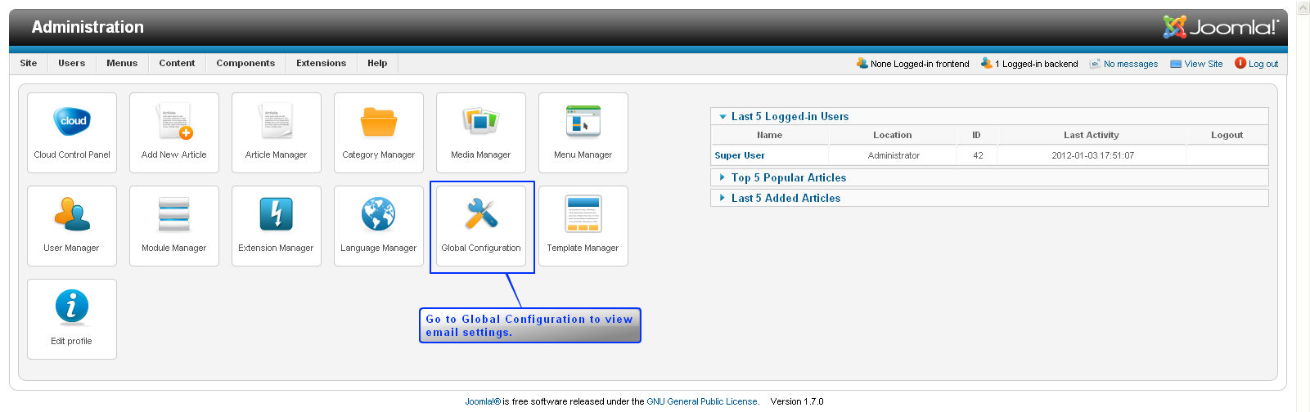
Task: Open the Components menu
Action: pos(245,63)
